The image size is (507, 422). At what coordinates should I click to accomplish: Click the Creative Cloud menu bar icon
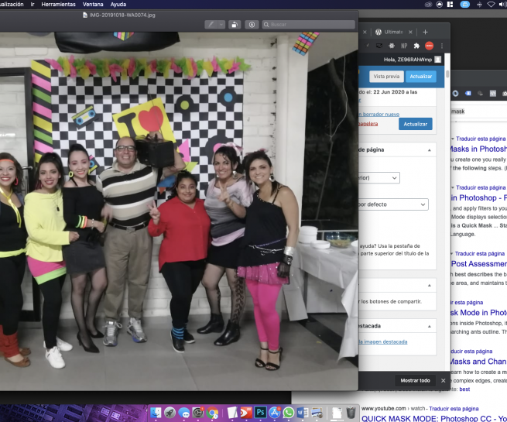pos(428,4)
